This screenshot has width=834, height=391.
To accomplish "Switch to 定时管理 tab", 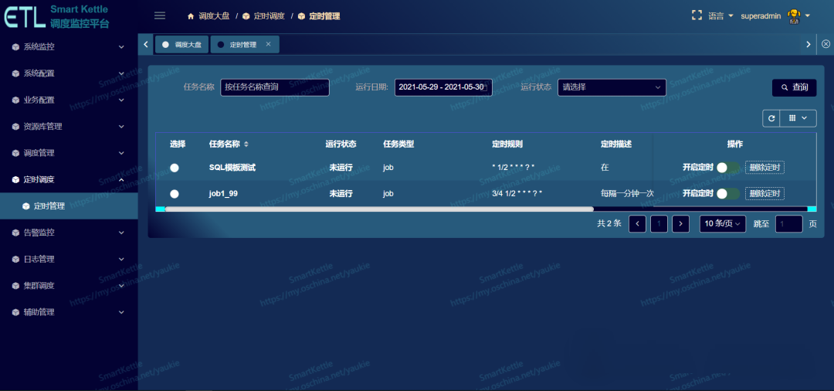I will 244,45.
